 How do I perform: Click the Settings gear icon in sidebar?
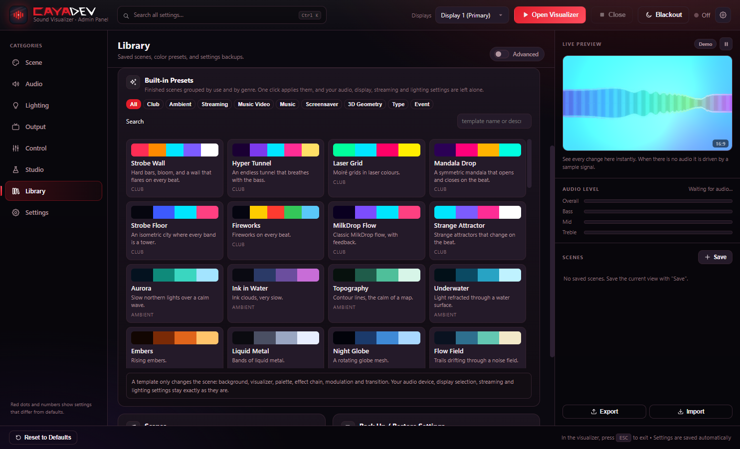coord(16,213)
